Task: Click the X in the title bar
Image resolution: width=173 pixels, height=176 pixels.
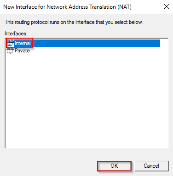Action: (167, 6)
